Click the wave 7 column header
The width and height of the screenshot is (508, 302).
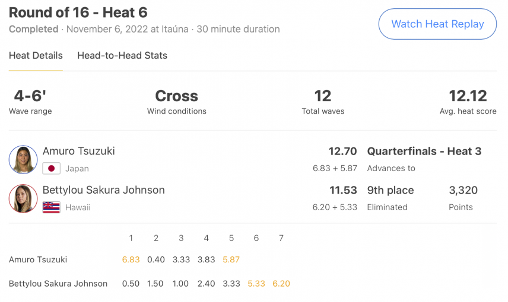tap(281, 238)
